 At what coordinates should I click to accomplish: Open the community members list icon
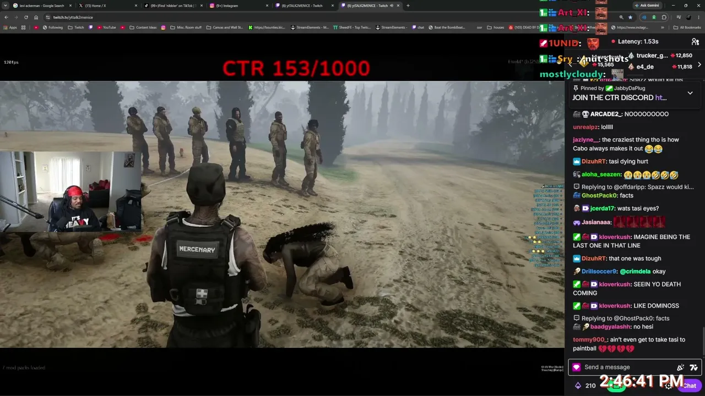click(695, 42)
